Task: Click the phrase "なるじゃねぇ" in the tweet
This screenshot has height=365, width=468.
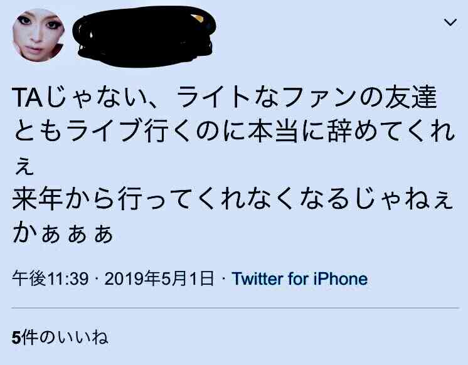Action: [377, 199]
